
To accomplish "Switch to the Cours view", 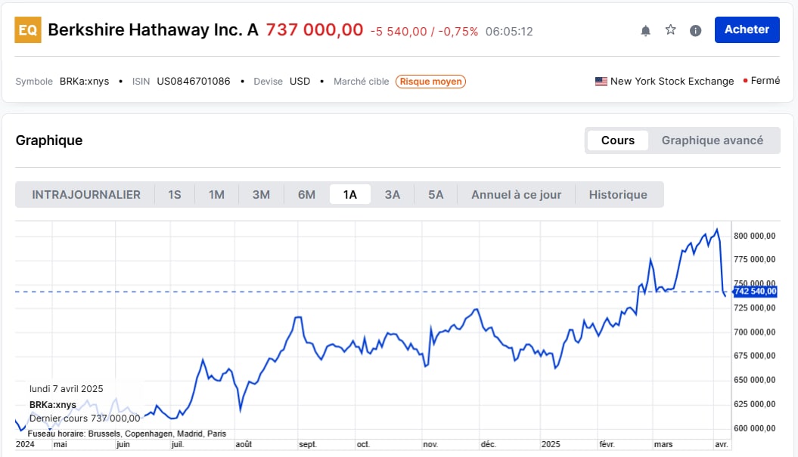I will (617, 140).
